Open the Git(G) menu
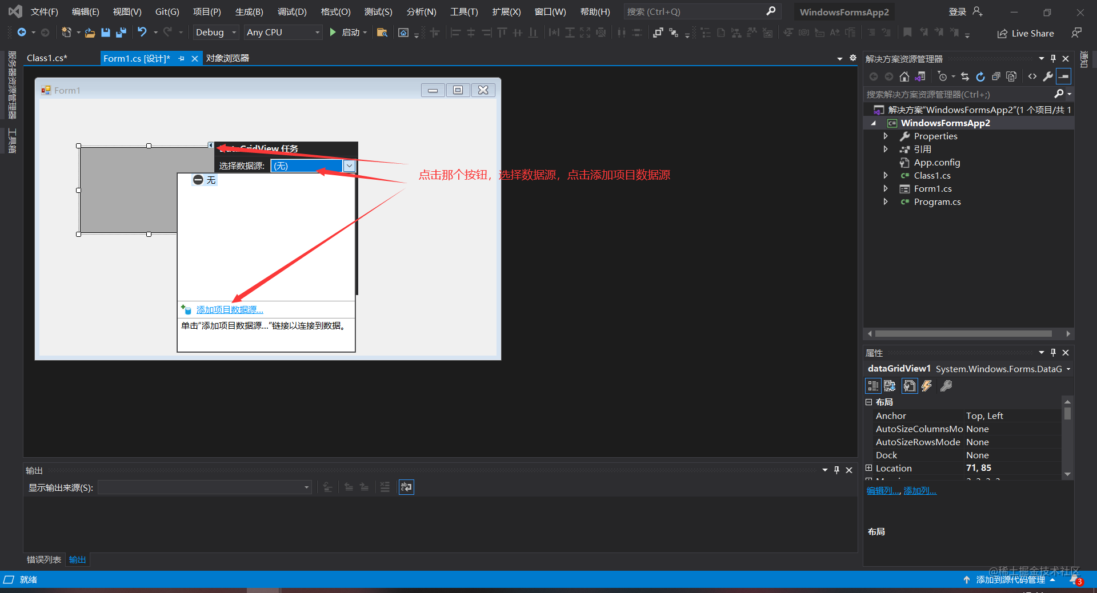 (x=167, y=11)
